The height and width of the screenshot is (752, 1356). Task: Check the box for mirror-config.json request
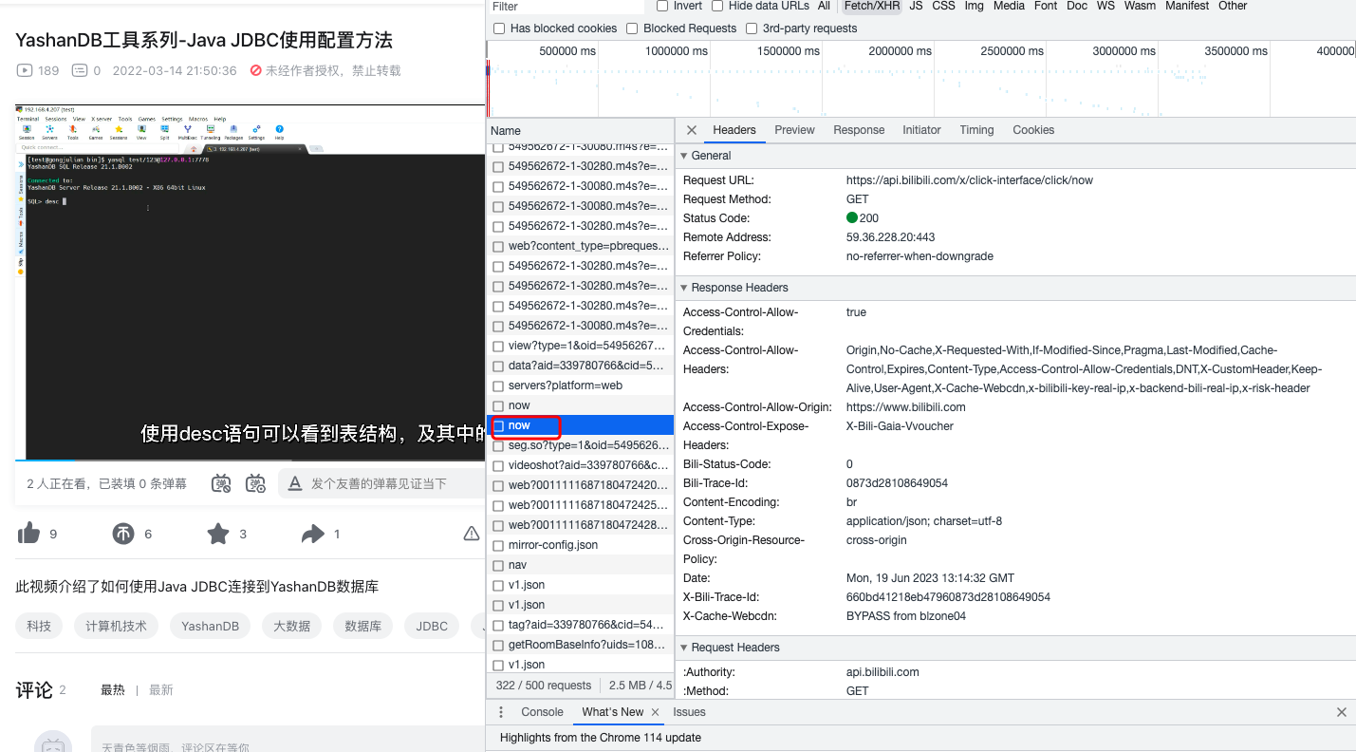(499, 545)
